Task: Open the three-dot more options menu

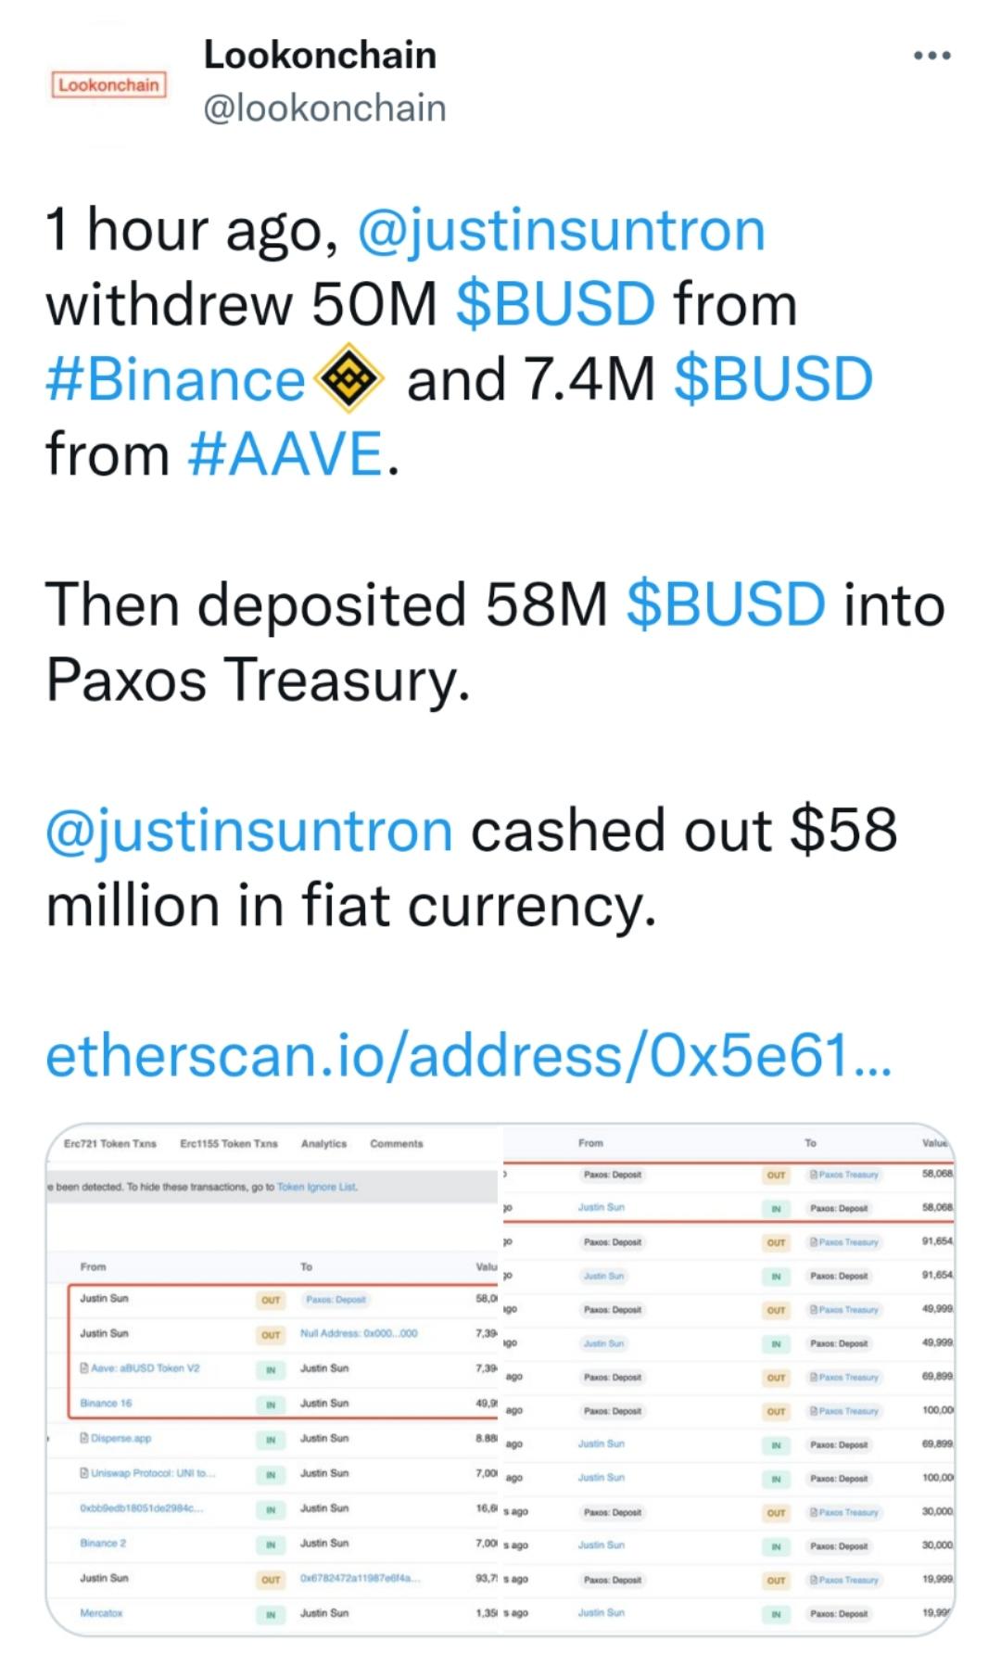Action: tap(931, 57)
